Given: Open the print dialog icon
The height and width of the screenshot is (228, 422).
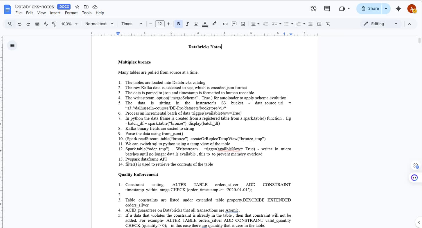Looking at the screenshot, I should pyautogui.click(x=37, y=24).
